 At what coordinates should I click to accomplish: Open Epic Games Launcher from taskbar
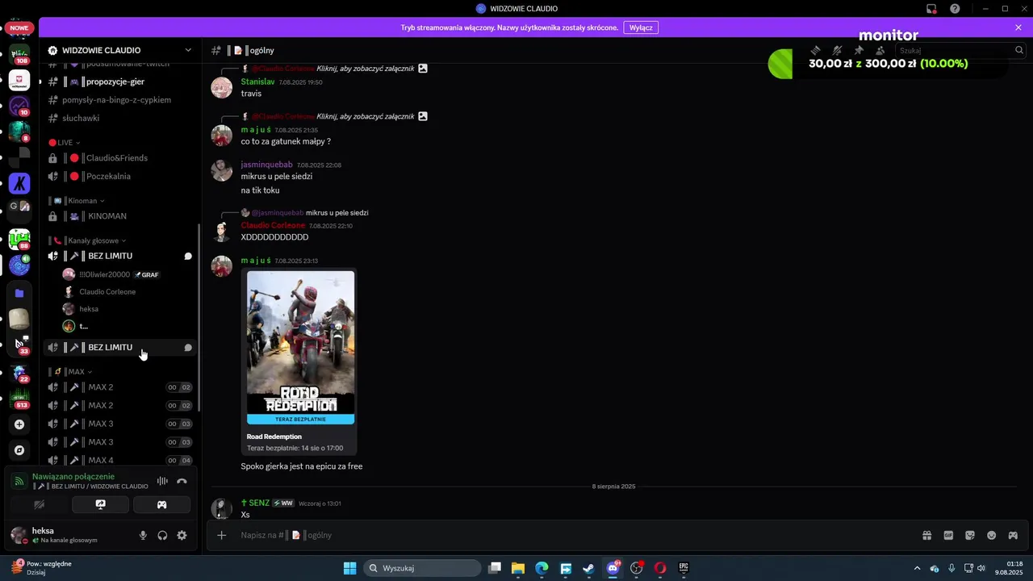click(x=684, y=568)
